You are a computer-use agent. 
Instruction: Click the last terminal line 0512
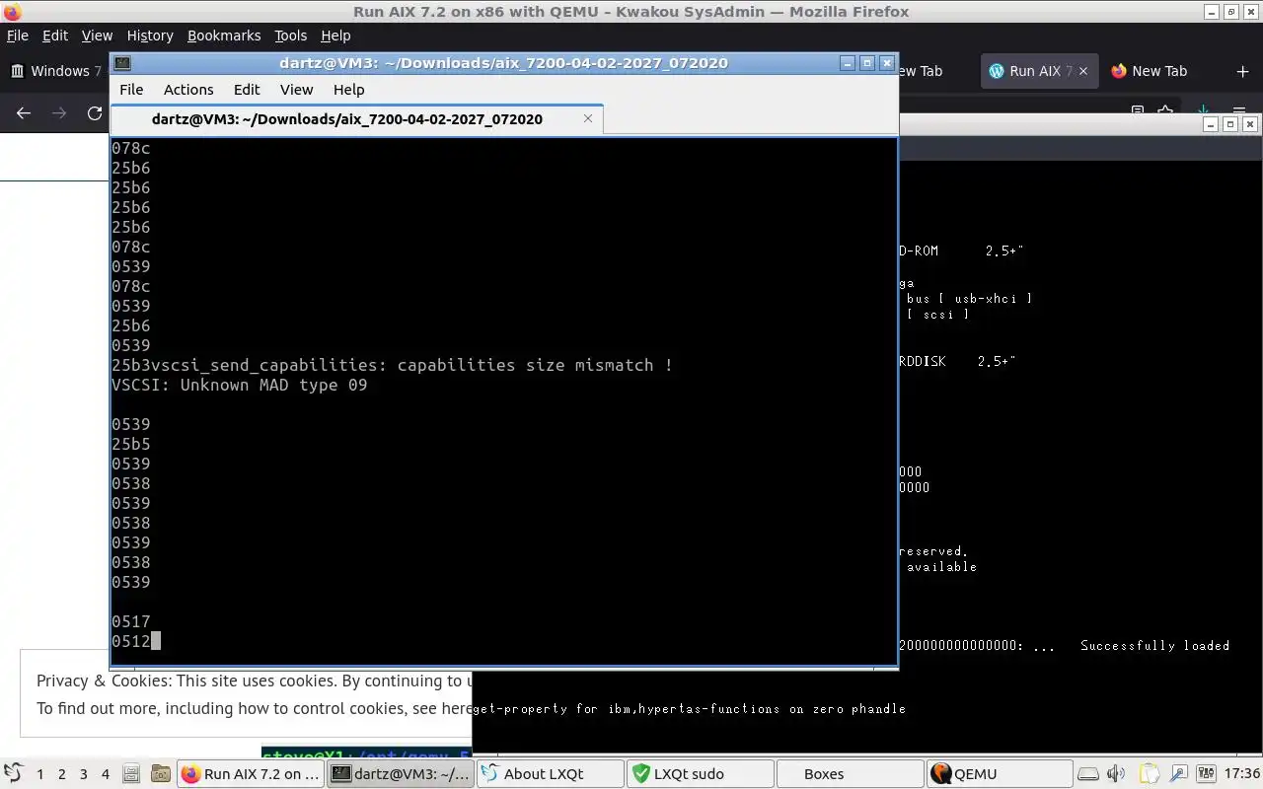131,641
